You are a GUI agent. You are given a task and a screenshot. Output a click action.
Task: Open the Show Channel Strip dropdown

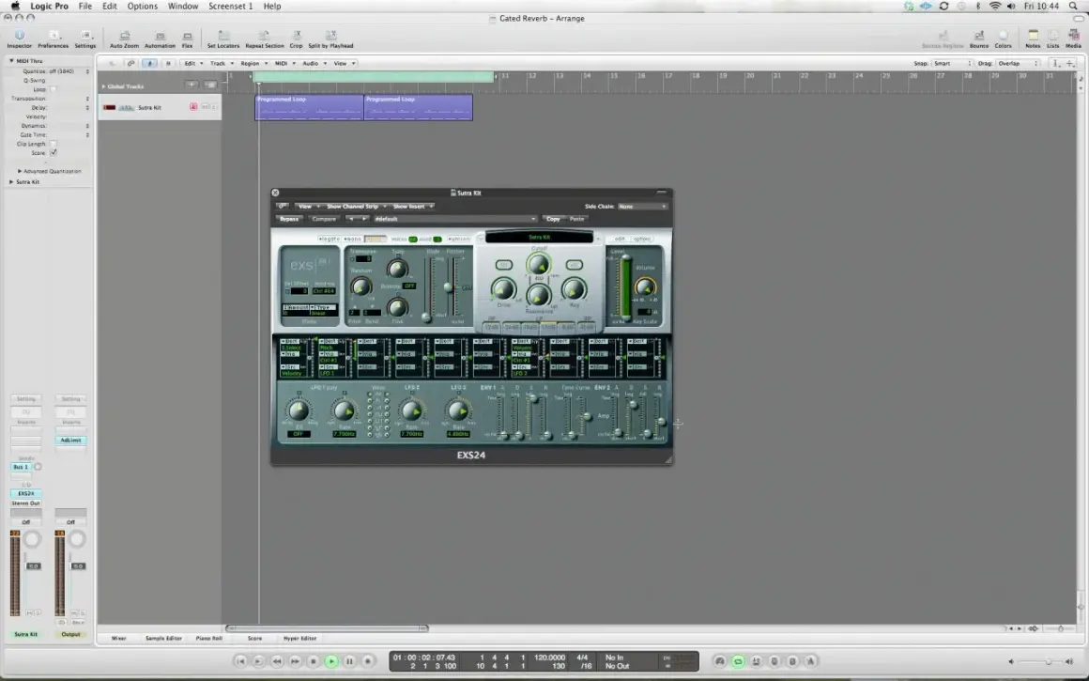tap(356, 207)
